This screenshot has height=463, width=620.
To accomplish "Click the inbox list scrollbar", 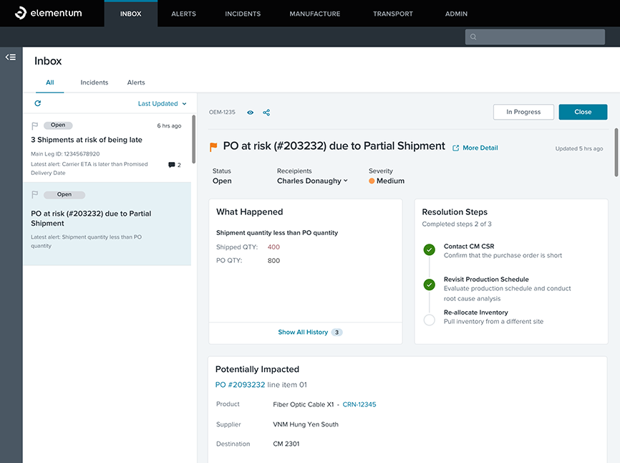I will tap(194, 139).
